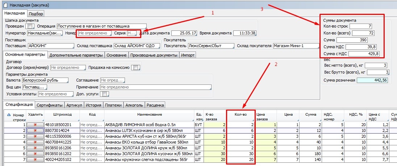397x166 pixels.
Task: Open the Сертификаты tab
Action: 50,105
